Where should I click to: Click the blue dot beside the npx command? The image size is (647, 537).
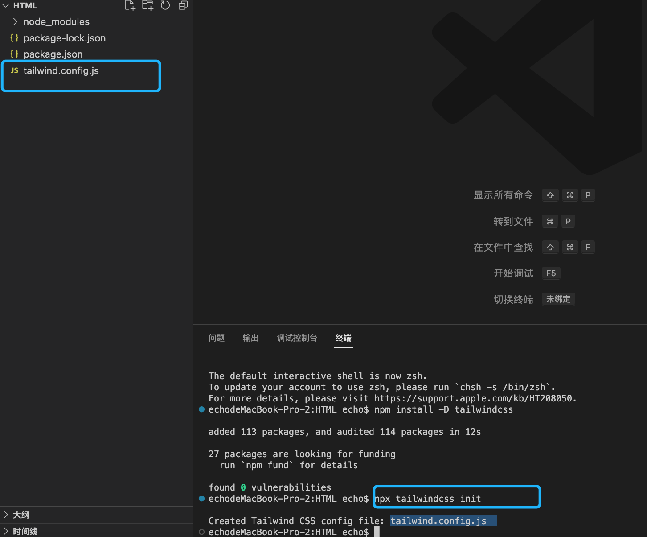[201, 499]
